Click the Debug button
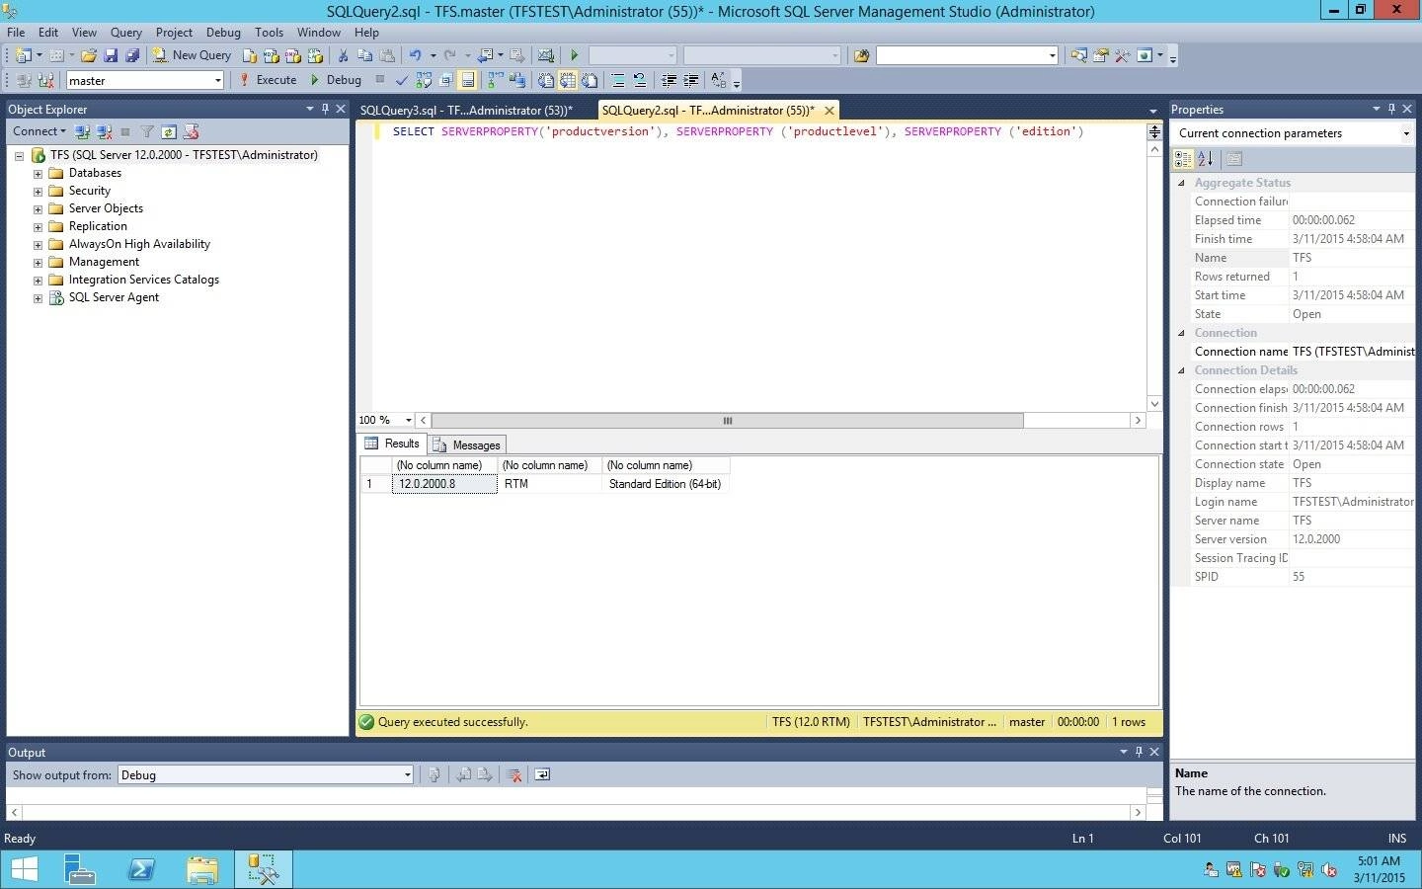 coord(336,80)
